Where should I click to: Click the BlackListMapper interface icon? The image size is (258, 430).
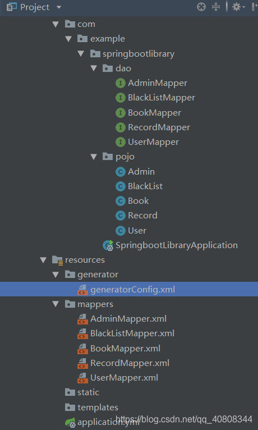[x=121, y=98]
